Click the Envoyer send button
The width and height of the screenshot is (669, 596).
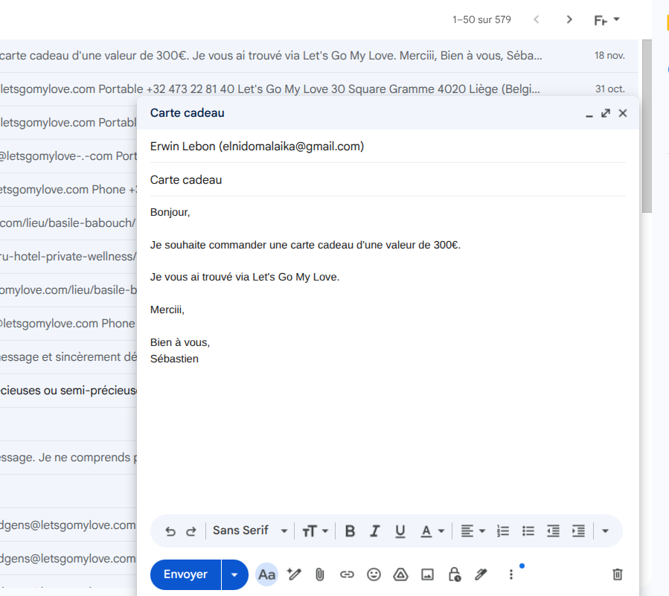tap(185, 574)
